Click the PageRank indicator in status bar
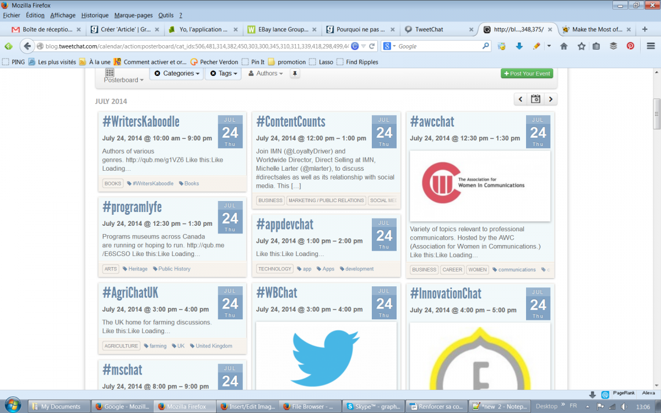 coord(623,393)
